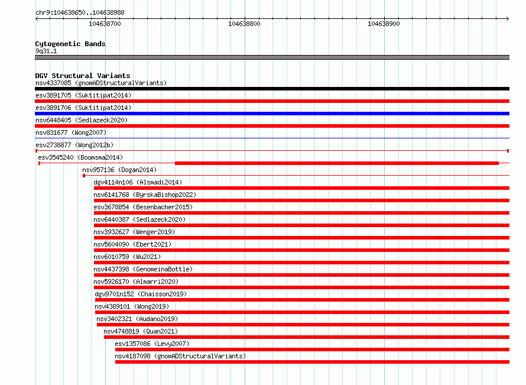Click the nsv4337085 gnomADStructuralVariants label
The width and height of the screenshot is (526, 385).
pos(101,83)
